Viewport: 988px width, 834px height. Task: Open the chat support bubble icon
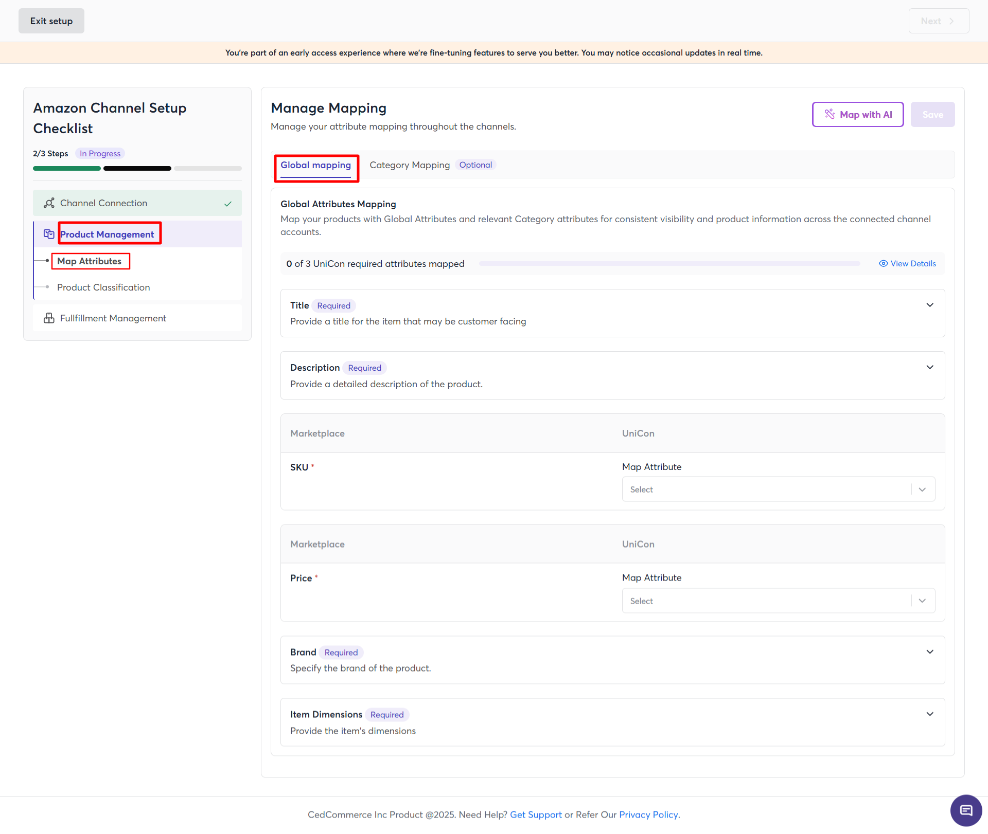coord(966,810)
